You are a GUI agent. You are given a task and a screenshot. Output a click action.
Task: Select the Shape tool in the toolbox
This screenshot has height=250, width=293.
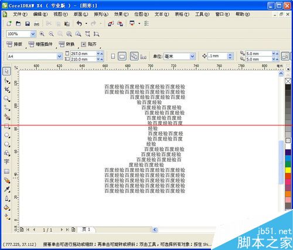pos(7,80)
